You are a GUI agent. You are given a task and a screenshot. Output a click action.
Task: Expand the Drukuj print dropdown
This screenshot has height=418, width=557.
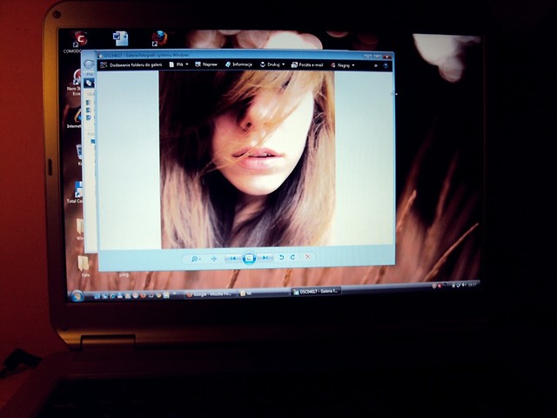(272, 64)
